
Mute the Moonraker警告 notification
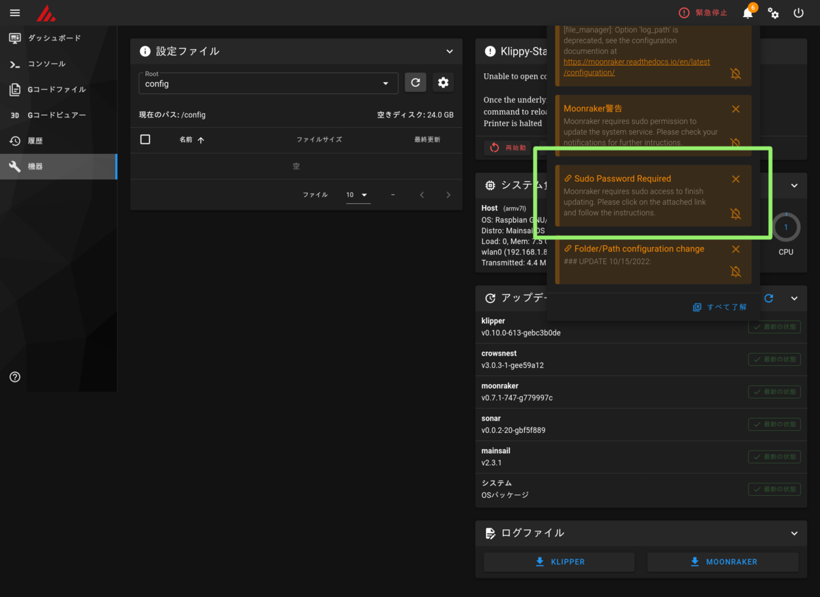(736, 143)
